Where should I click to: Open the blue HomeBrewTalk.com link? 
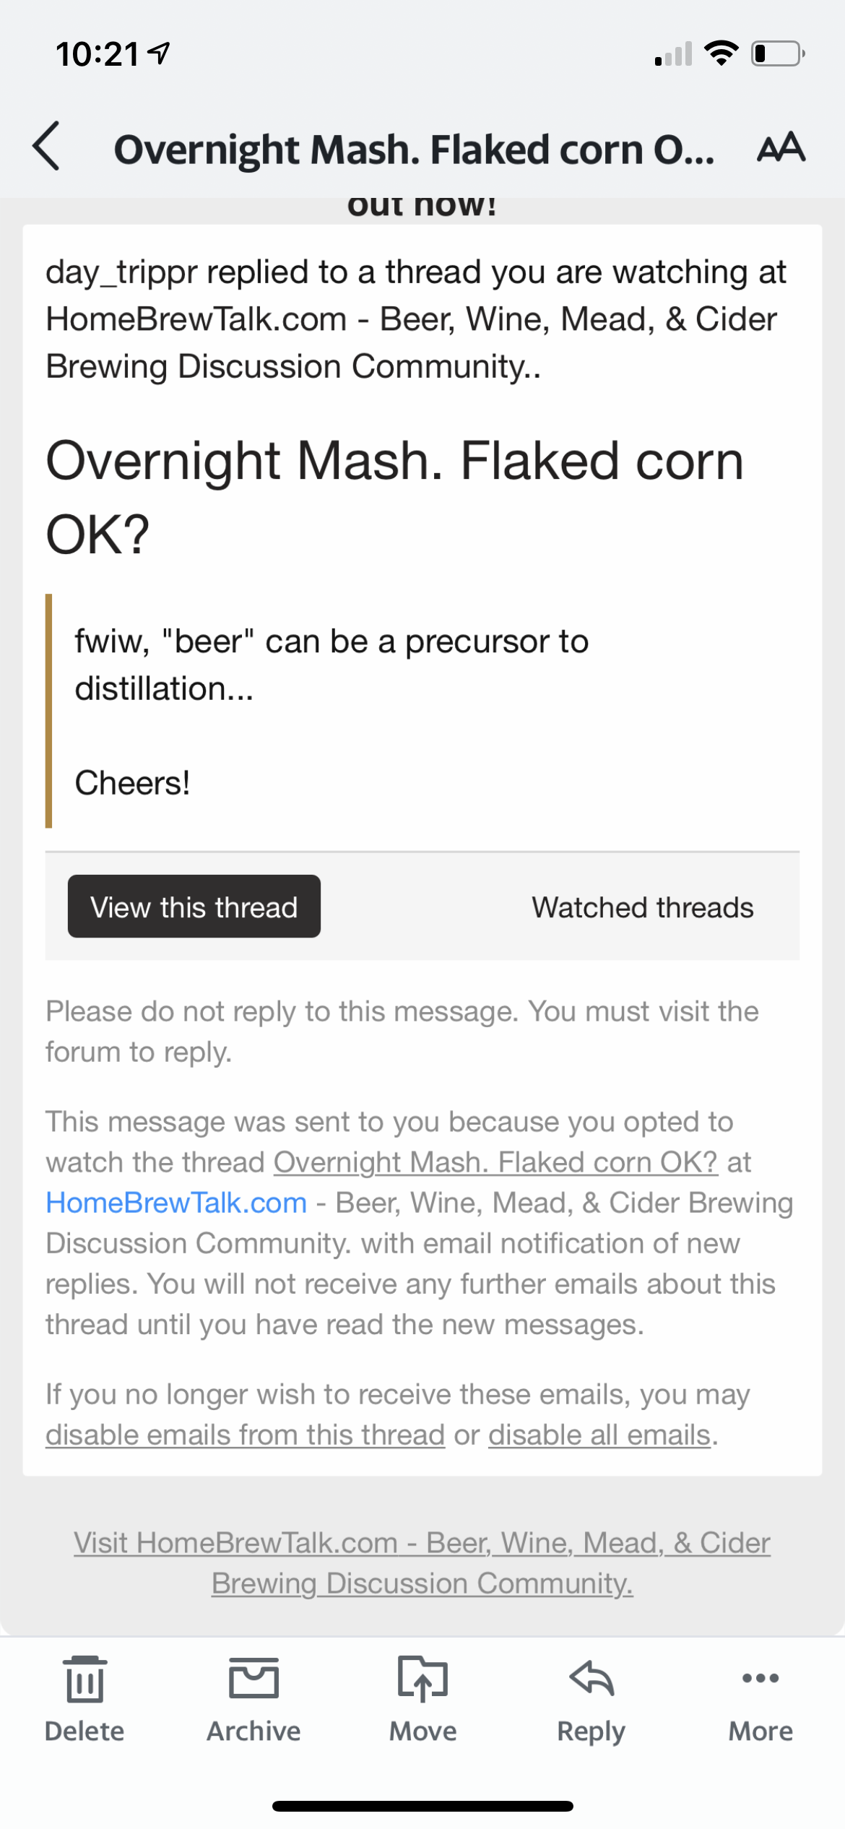click(176, 1203)
